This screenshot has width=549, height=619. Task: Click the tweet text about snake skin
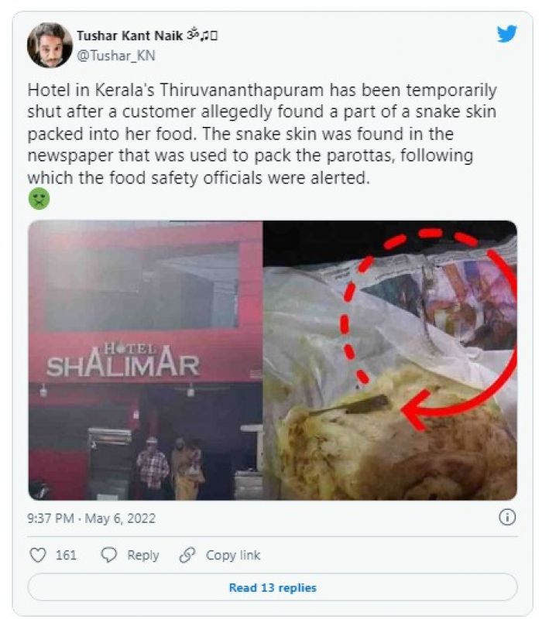click(x=262, y=134)
